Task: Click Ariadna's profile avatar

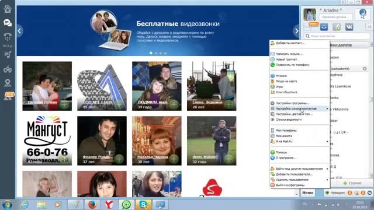Action: pyautogui.click(x=310, y=14)
